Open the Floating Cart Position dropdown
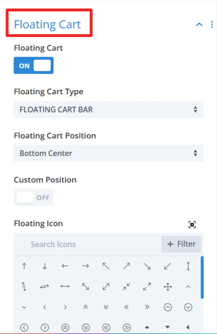 click(109, 153)
